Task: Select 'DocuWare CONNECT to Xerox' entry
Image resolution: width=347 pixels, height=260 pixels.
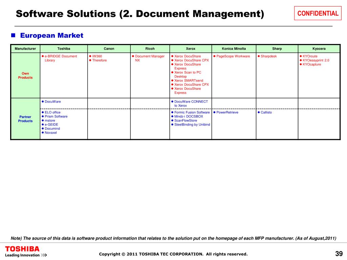Action: [x=191, y=104]
